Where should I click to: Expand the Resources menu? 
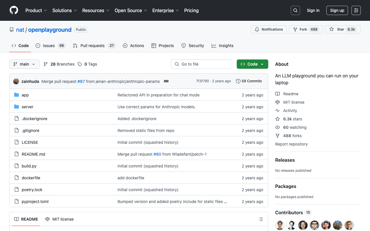tap(96, 10)
